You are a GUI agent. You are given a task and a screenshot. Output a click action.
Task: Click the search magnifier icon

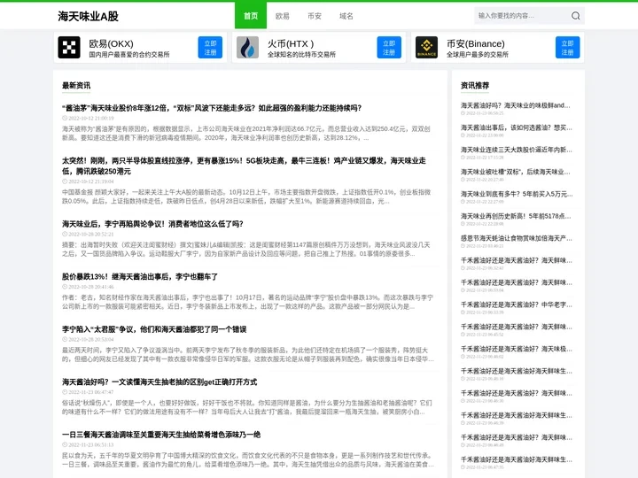point(575,16)
